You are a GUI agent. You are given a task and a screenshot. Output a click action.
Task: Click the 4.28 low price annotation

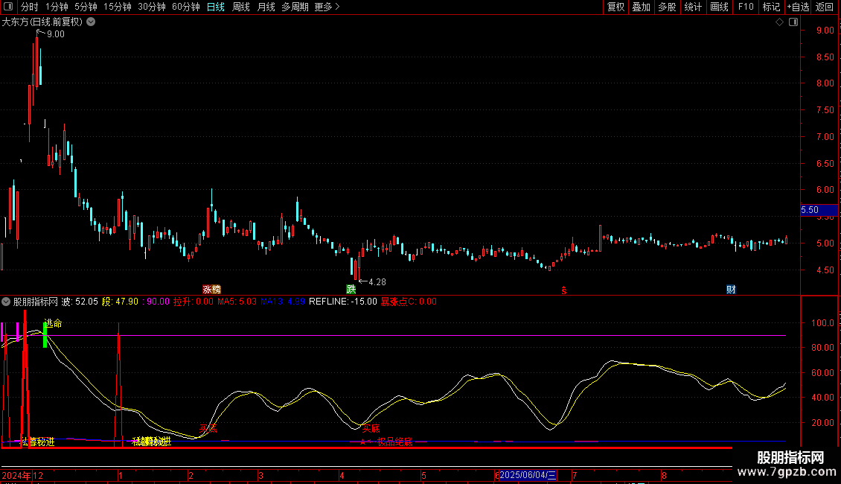tap(377, 282)
